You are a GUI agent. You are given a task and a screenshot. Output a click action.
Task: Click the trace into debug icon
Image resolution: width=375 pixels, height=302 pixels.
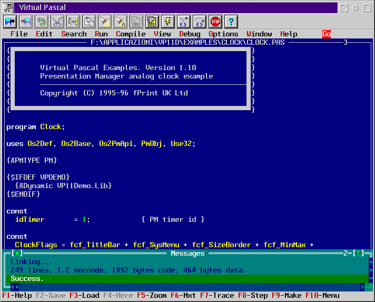[184, 22]
